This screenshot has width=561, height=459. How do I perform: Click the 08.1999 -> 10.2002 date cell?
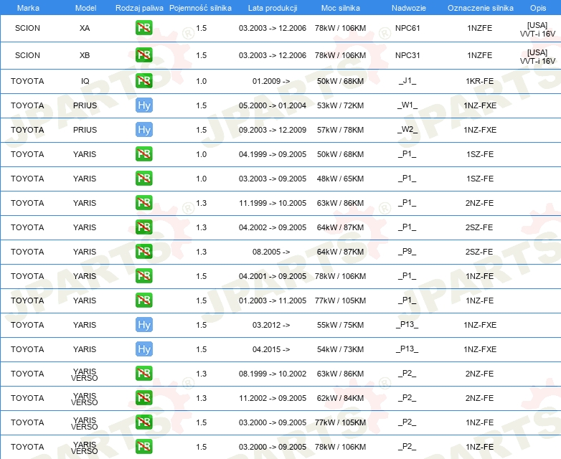[x=273, y=374]
